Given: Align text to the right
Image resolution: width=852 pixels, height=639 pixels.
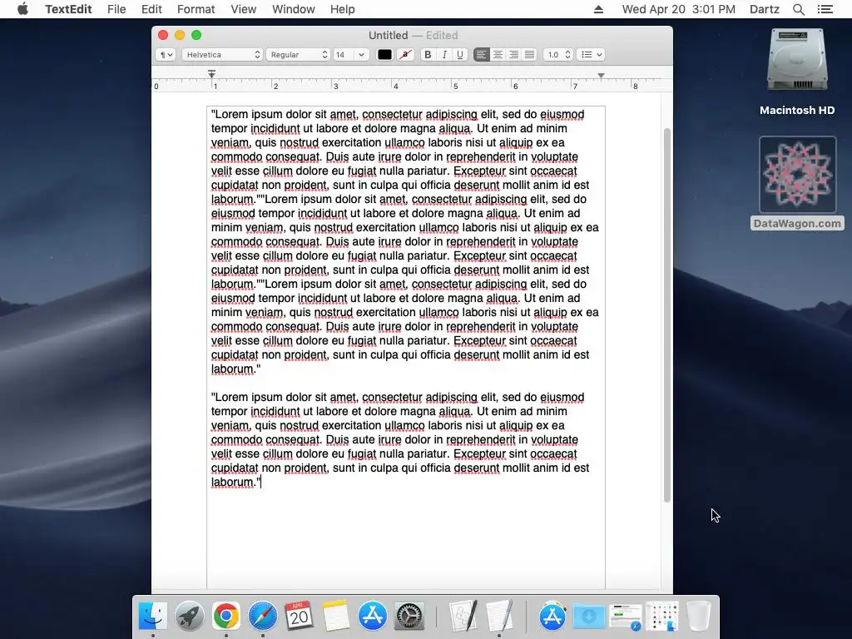Looking at the screenshot, I should tap(513, 54).
